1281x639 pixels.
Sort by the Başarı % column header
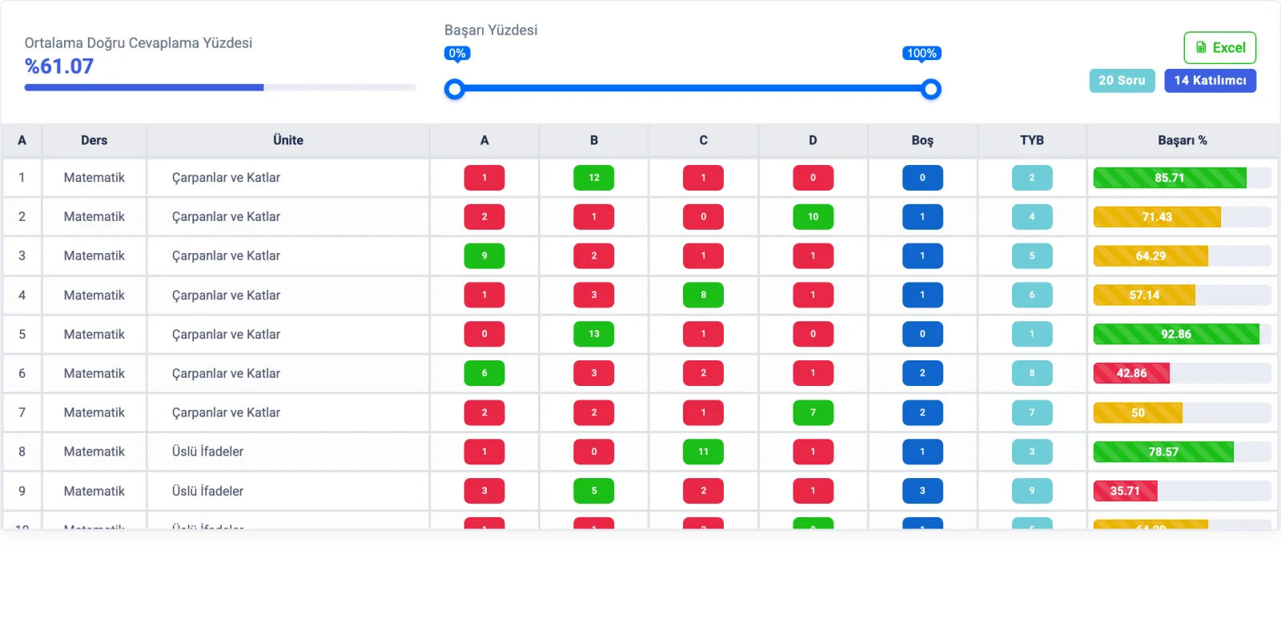[x=1182, y=140]
